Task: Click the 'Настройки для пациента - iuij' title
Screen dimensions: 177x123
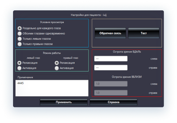Action: tap(89, 15)
